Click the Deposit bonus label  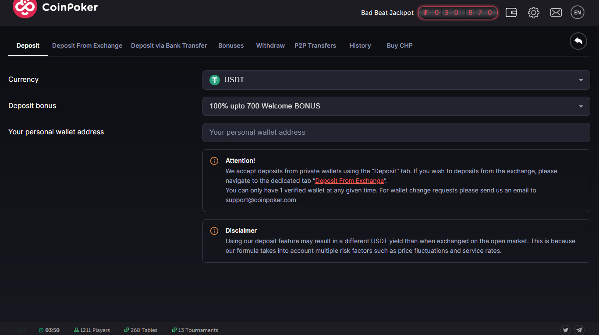click(x=32, y=105)
